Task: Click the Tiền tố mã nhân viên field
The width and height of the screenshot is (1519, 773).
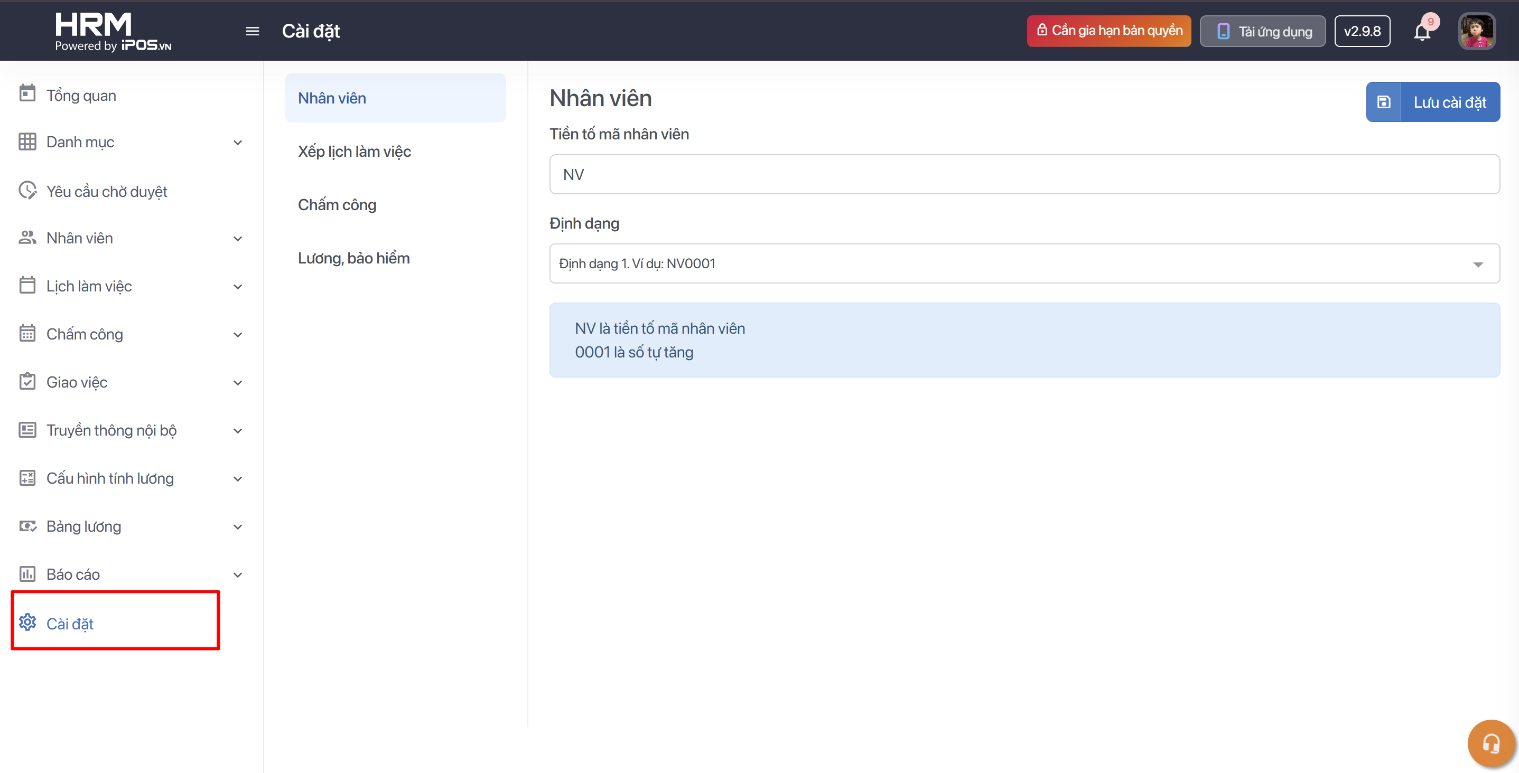Action: pyautogui.click(x=1024, y=174)
